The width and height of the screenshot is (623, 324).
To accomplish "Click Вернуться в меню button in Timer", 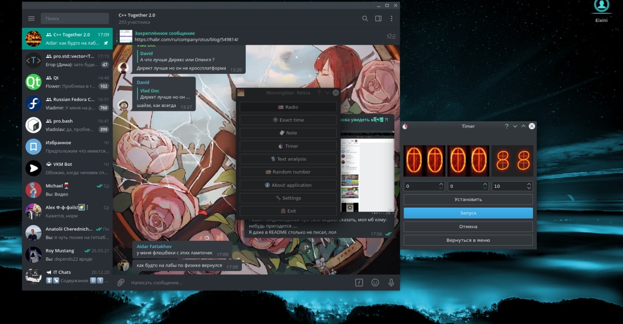I will click(x=468, y=240).
